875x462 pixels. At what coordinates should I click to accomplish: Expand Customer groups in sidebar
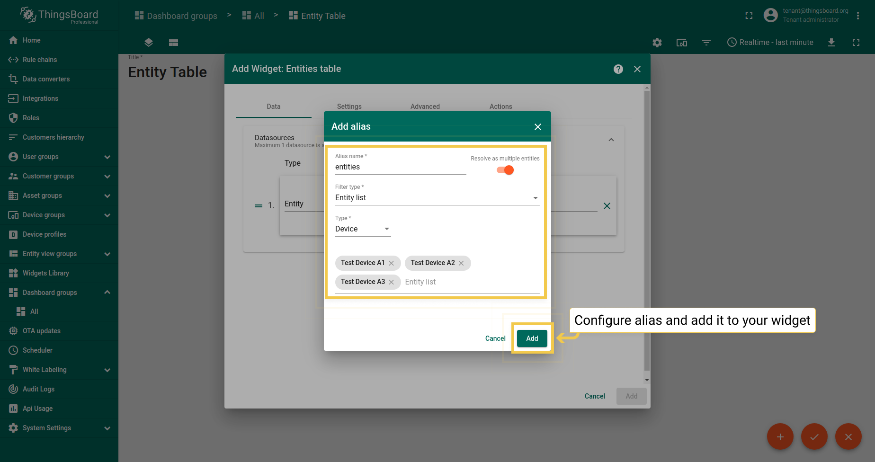click(107, 176)
